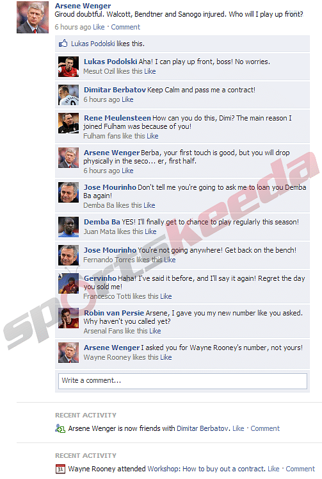The image size is (322, 479).
Task: Open Arsene Wenger's large profile picture
Action: tap(33, 17)
